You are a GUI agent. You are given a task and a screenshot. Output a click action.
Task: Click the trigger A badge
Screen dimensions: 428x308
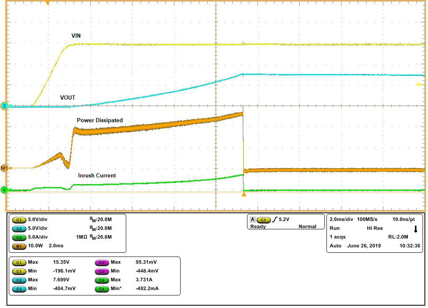pyautogui.click(x=252, y=219)
